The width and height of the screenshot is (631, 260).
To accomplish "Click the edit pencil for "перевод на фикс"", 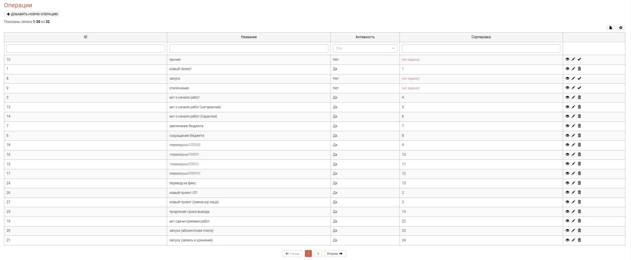I will pos(573,183).
